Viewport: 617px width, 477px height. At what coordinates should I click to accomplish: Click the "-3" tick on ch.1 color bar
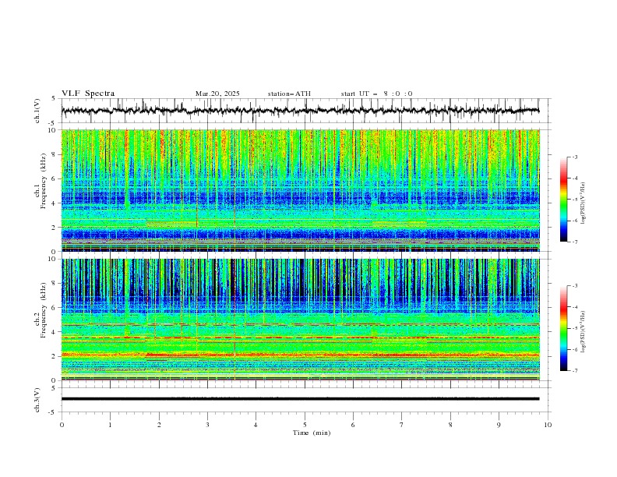point(574,157)
